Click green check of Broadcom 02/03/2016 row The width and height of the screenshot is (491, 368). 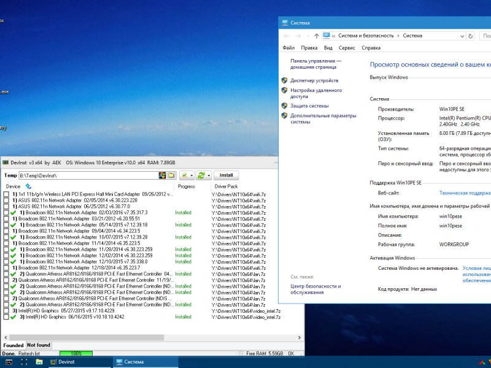click(x=13, y=213)
